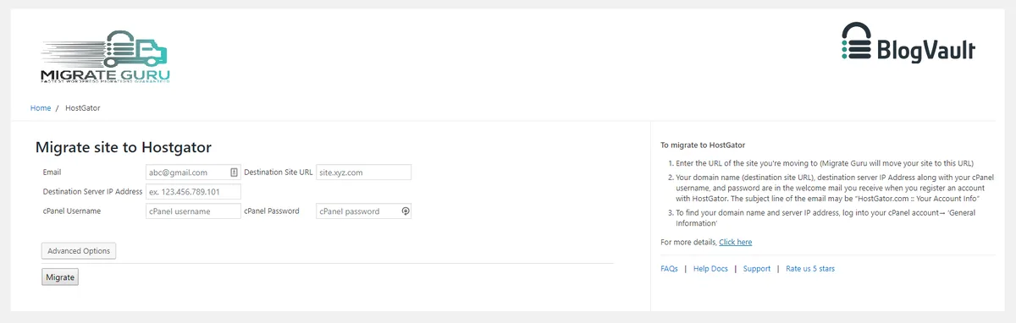Click autofill icon in the Email field
This screenshot has width=1016, height=323.
coord(234,172)
